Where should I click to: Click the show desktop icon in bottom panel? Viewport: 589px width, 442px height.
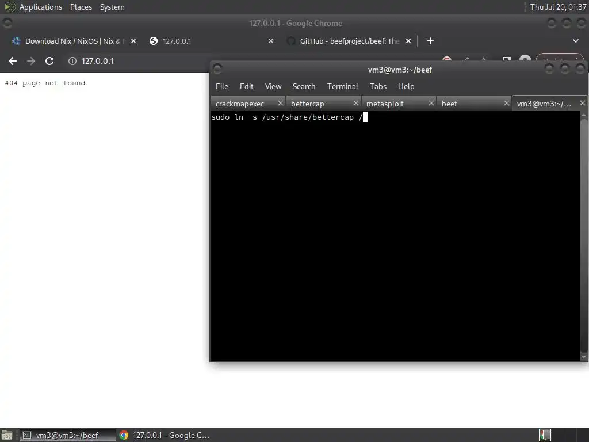pos(7,435)
